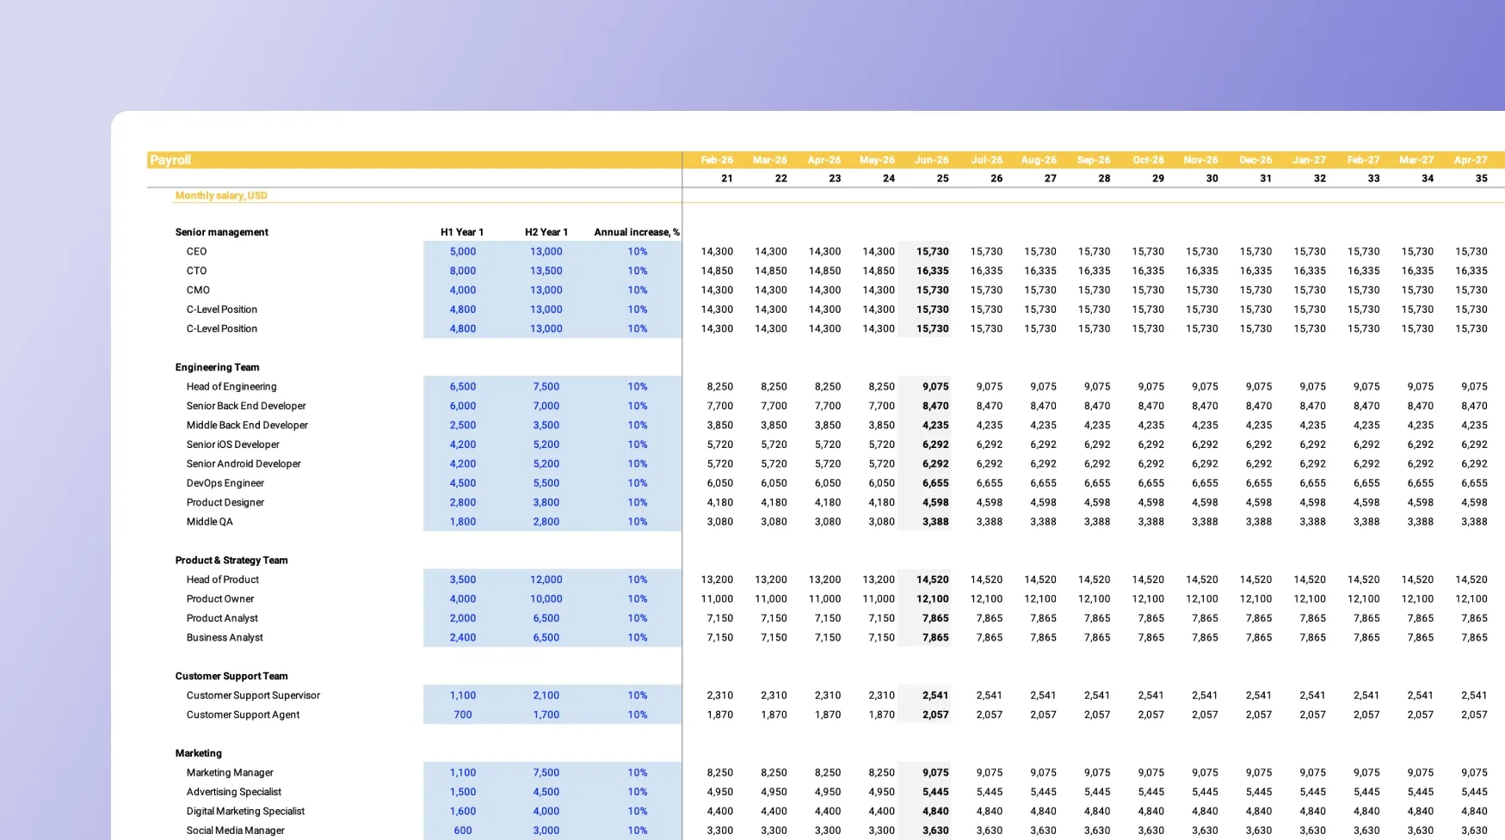Select Social Media Manager H1 value 600

462,831
